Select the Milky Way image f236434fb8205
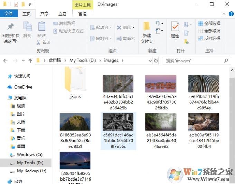Screen dimensions: 235x184 click(x=75, y=168)
